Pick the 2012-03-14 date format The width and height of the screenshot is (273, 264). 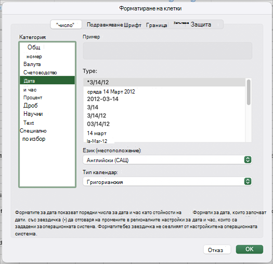tap(103, 99)
